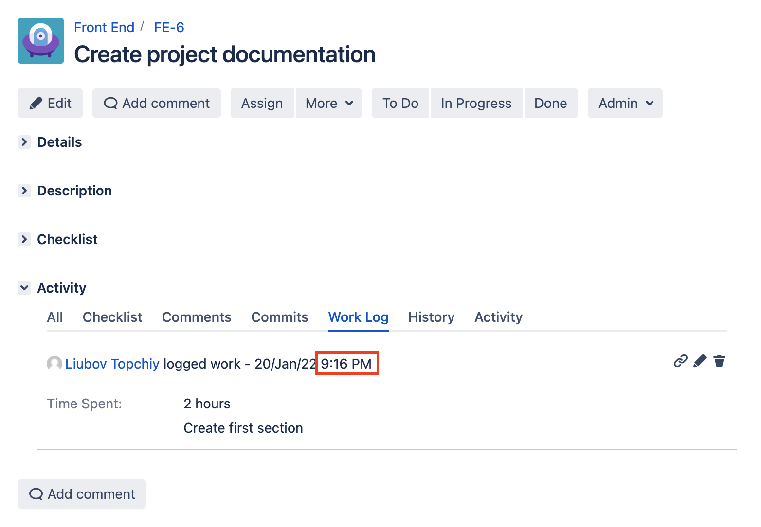Image resolution: width=761 pixels, height=527 pixels.
Task: Switch to the History tab
Action: tap(431, 317)
